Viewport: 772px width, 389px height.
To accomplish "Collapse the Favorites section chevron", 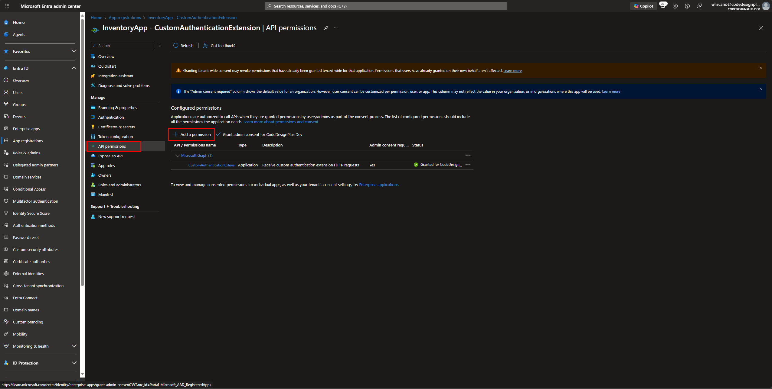I will click(74, 51).
